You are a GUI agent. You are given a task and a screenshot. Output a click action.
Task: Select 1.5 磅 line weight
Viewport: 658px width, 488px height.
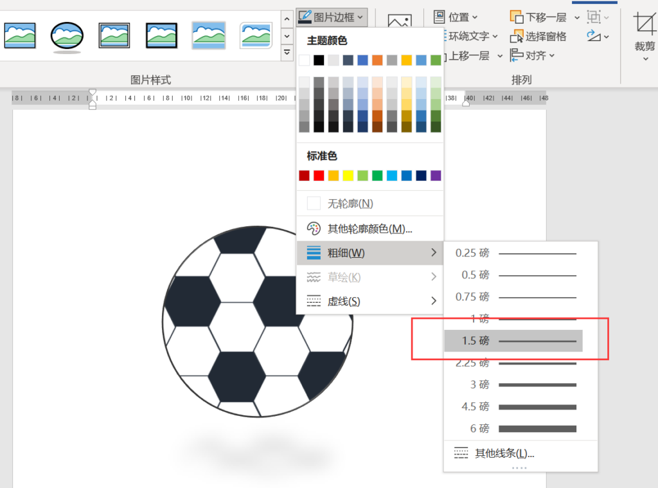pyautogui.click(x=513, y=341)
